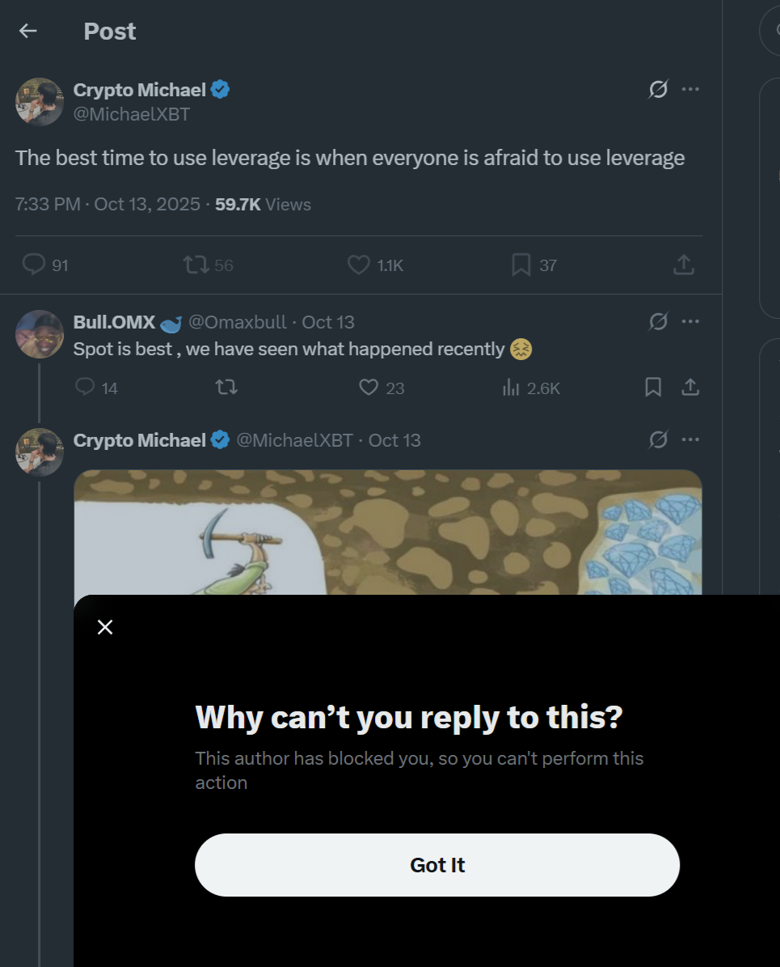Viewport: 780px width, 967px height.
Task: Like the main post with 1.1K likes
Action: (374, 265)
